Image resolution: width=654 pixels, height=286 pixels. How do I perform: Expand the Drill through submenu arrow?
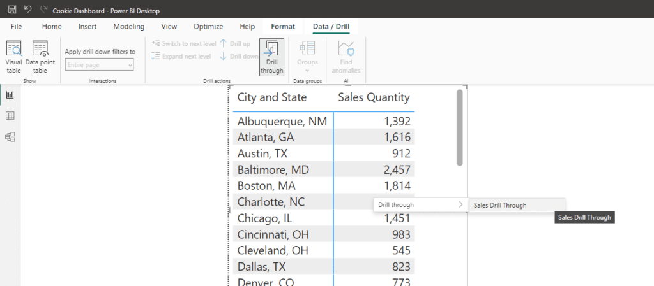click(x=461, y=205)
